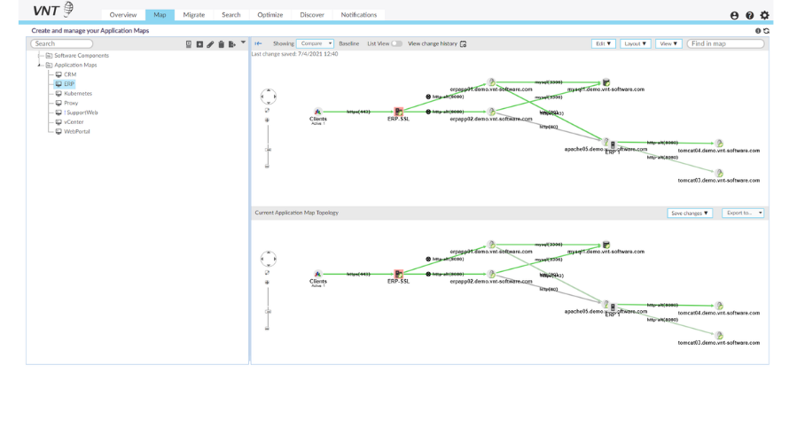Select the tomcat04 node in the current topology
Screen dimensions: 789x443
pyautogui.click(x=720, y=306)
